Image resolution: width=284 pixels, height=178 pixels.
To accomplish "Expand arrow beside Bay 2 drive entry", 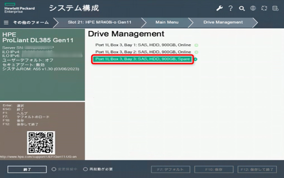I will [x=196, y=52].
